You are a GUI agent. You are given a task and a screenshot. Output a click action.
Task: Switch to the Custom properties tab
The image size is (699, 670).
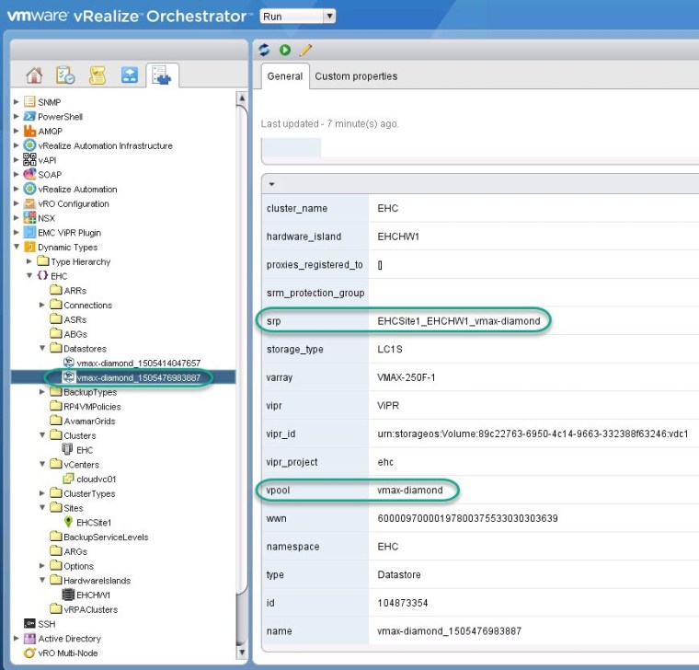click(x=356, y=76)
